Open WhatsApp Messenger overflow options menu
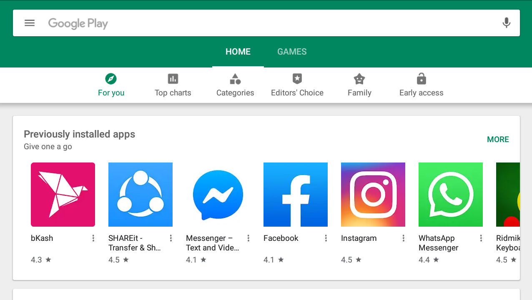Viewport: 532px width, 300px height. point(481,238)
